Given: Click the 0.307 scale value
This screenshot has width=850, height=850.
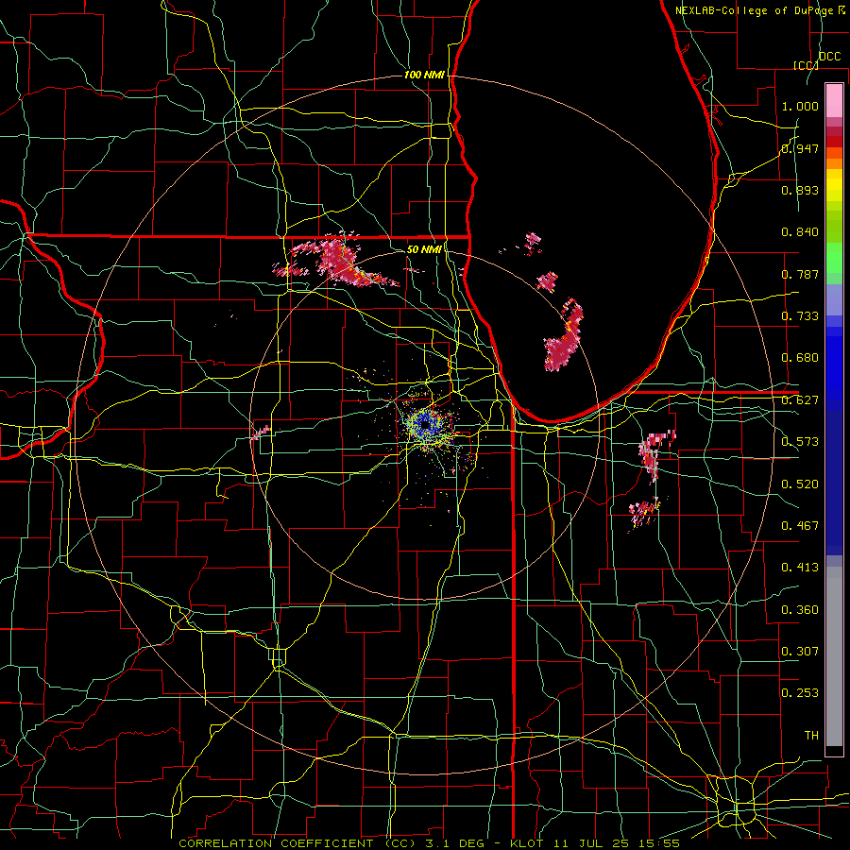Looking at the screenshot, I should [800, 652].
